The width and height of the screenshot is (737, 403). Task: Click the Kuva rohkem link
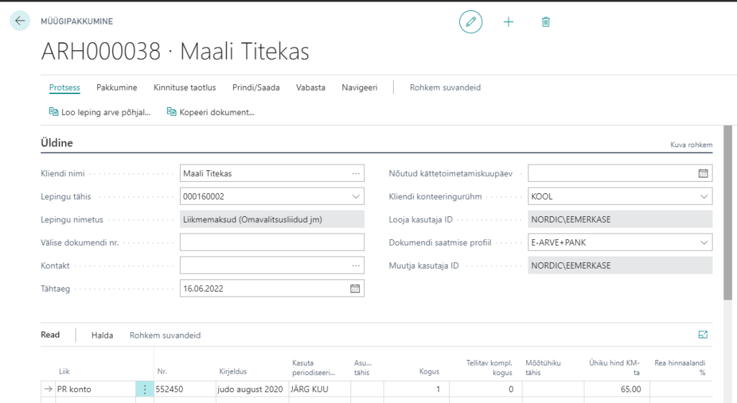point(691,145)
